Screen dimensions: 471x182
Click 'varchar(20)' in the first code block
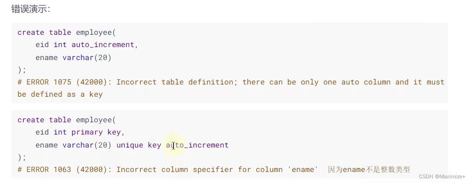(x=87, y=58)
